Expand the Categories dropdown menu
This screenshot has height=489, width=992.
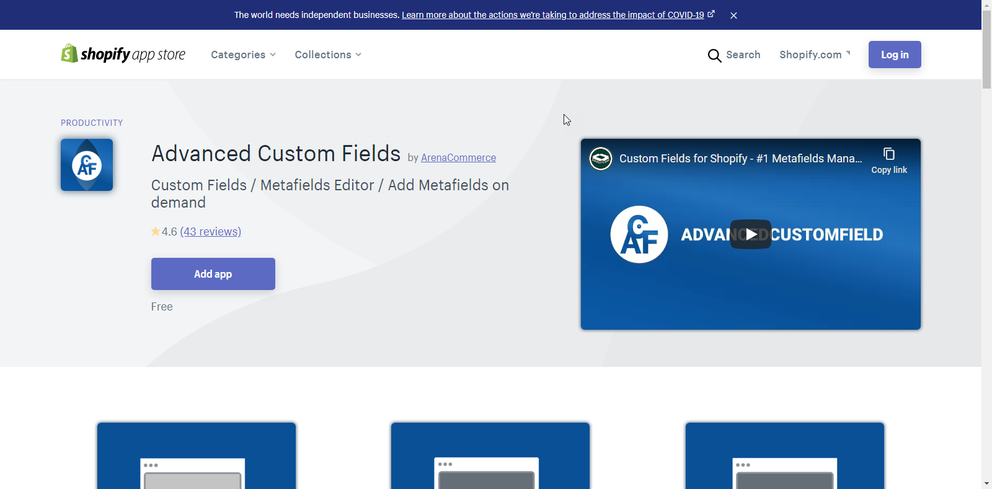click(x=243, y=55)
